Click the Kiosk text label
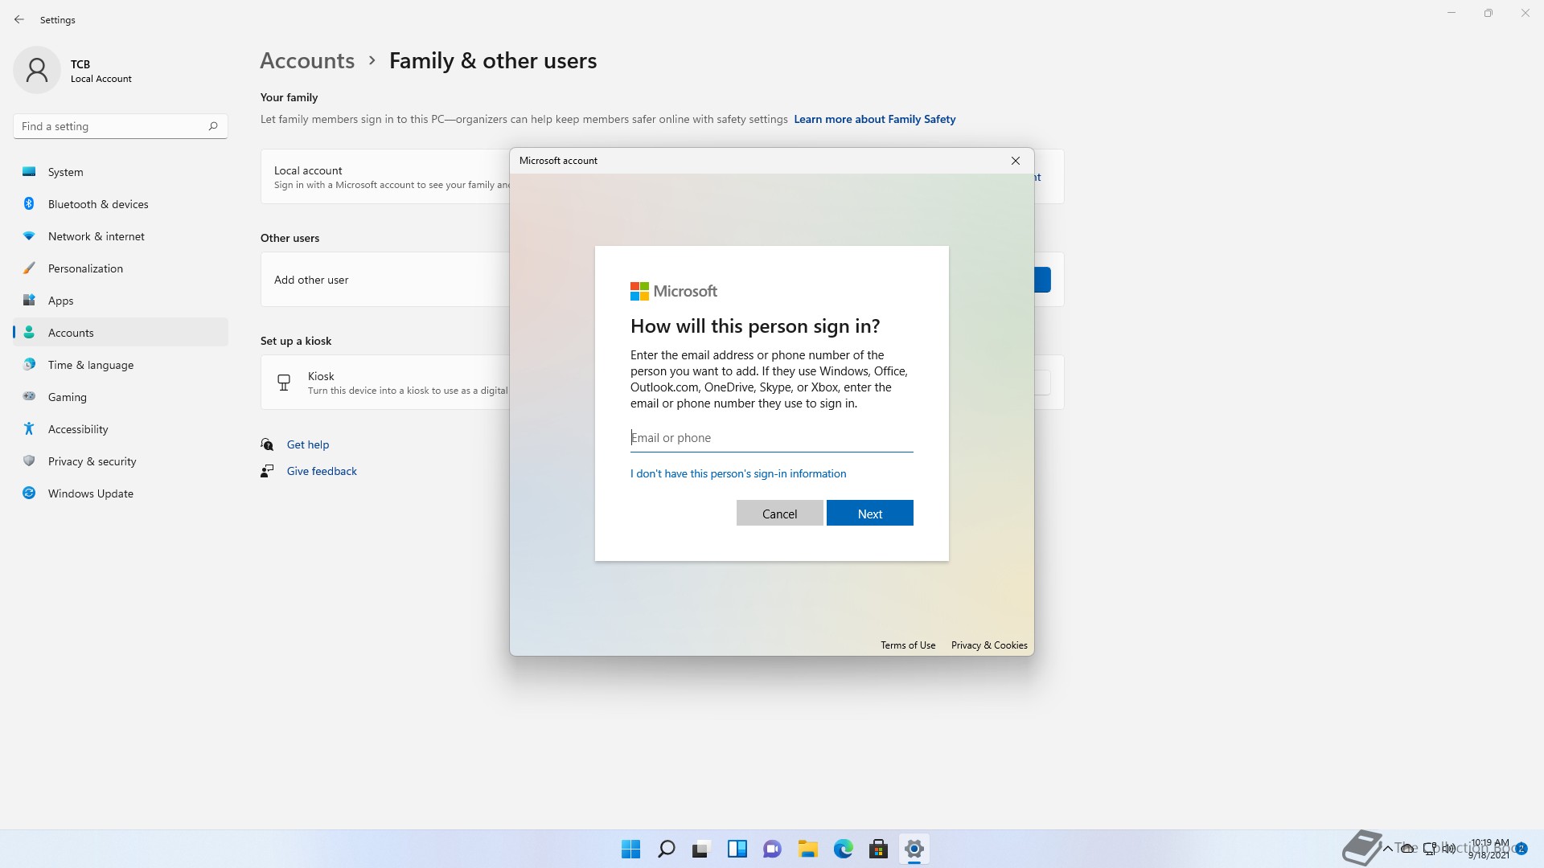This screenshot has height=868, width=1544. pos(321,376)
